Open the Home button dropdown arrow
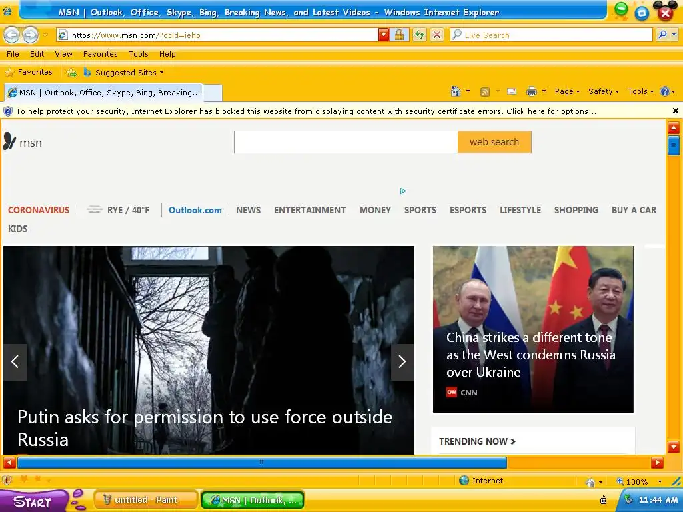Image resolution: width=683 pixels, height=512 pixels. pyautogui.click(x=468, y=91)
